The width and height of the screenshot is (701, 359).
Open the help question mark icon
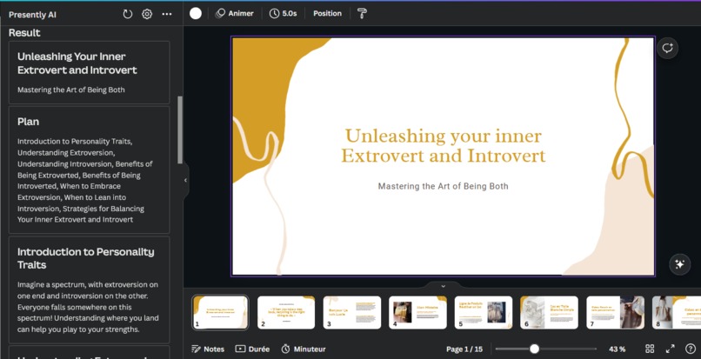pos(691,349)
